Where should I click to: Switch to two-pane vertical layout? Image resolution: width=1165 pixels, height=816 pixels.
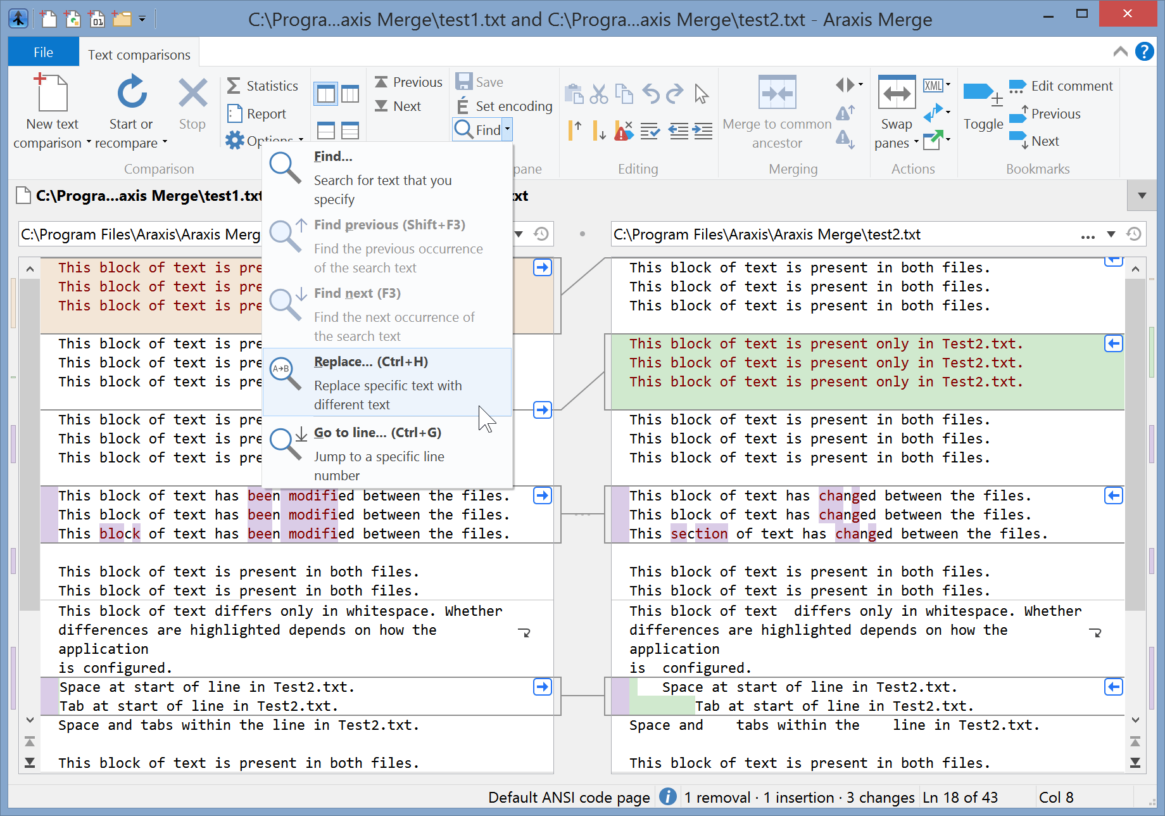coord(326,94)
